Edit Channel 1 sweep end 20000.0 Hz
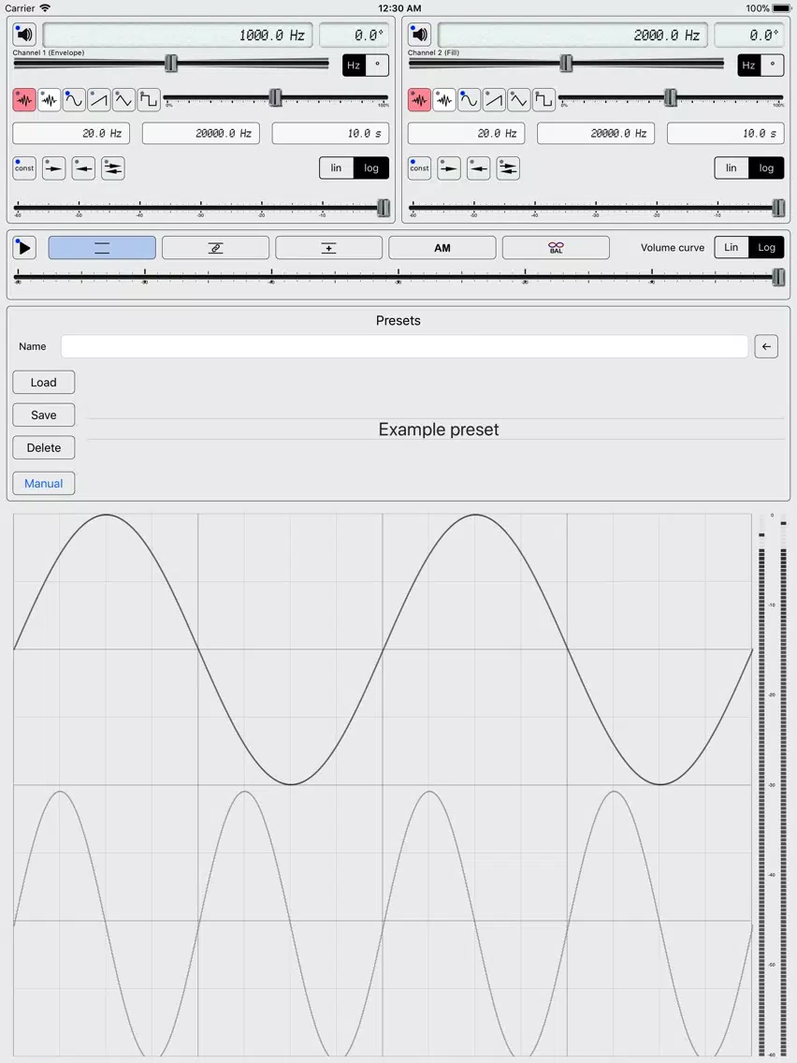Screen dimensions: 797x1063 (200, 134)
